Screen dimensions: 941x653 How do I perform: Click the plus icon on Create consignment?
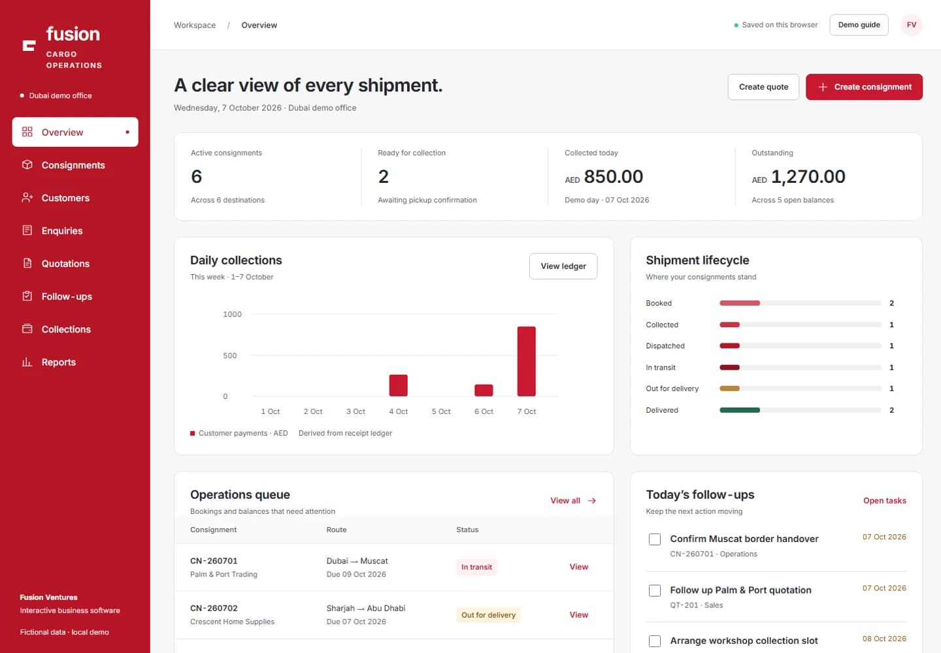[823, 87]
